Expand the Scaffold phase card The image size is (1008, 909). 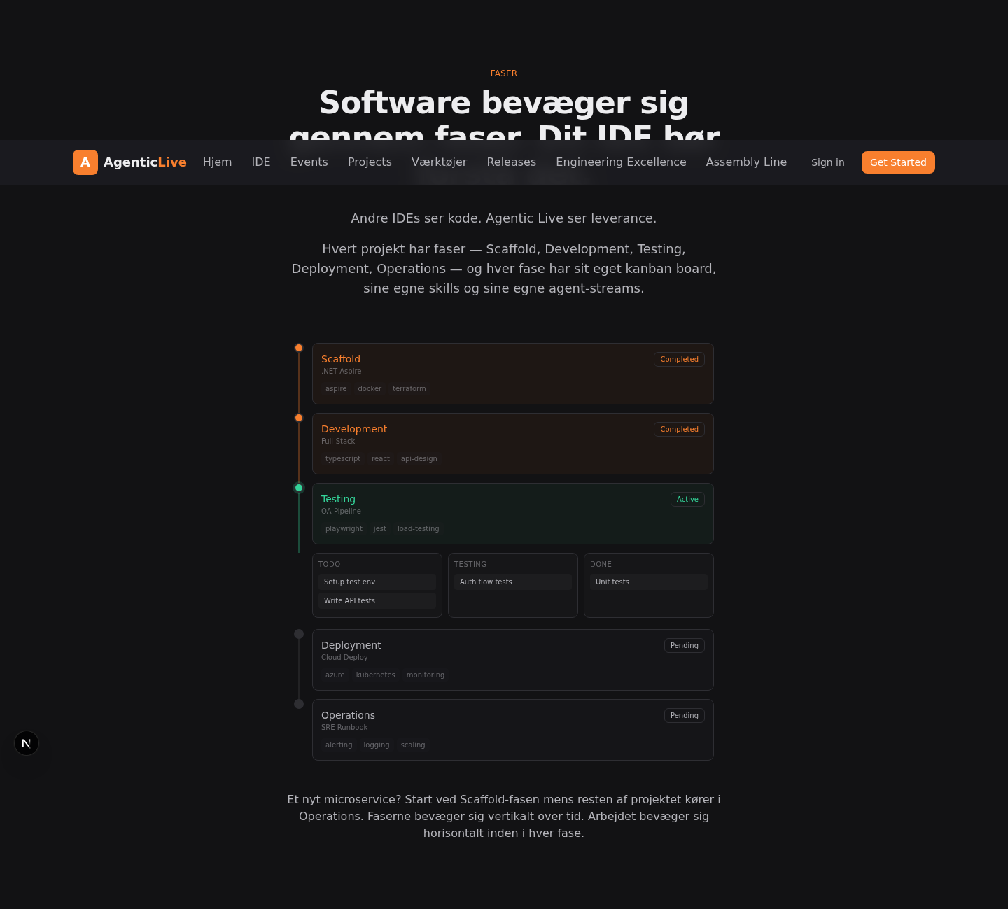tap(512, 373)
